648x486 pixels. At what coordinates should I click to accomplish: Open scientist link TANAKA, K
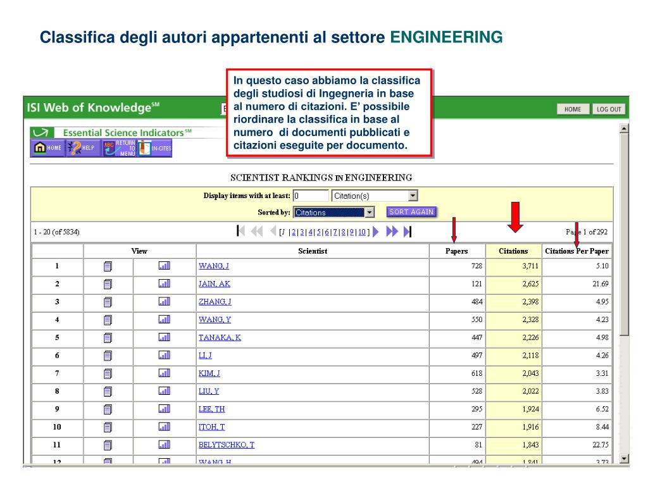click(220, 338)
